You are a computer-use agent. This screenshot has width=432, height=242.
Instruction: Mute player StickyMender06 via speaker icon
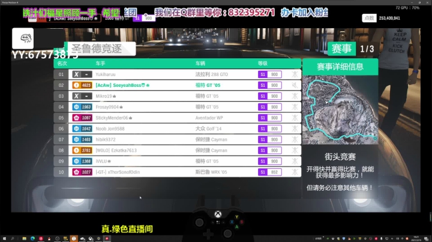pos(295,117)
